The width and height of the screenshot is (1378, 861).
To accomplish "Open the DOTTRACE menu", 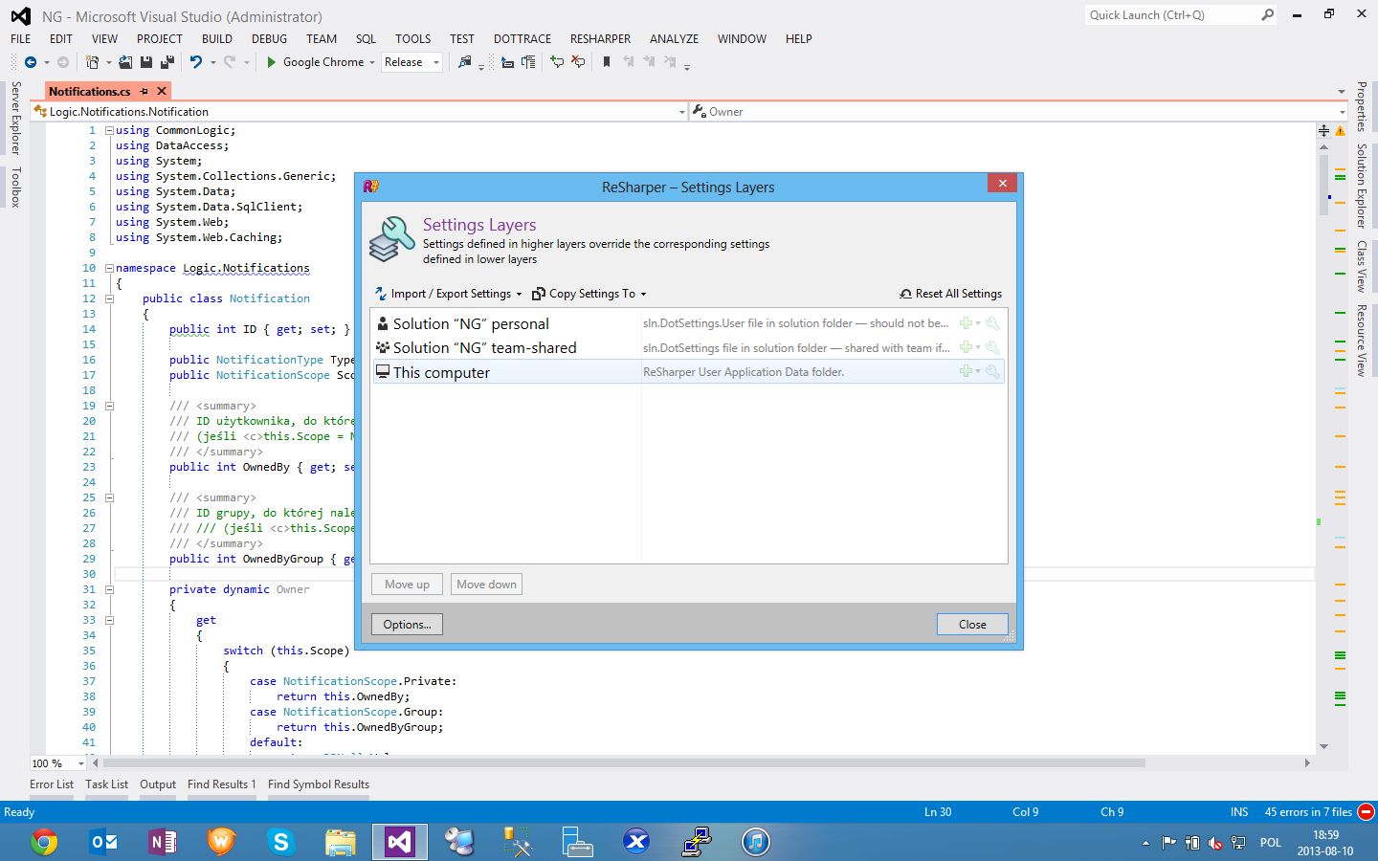I will coord(522,39).
